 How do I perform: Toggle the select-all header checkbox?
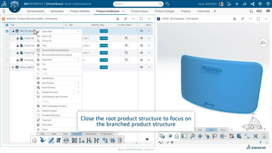pos(7,25)
